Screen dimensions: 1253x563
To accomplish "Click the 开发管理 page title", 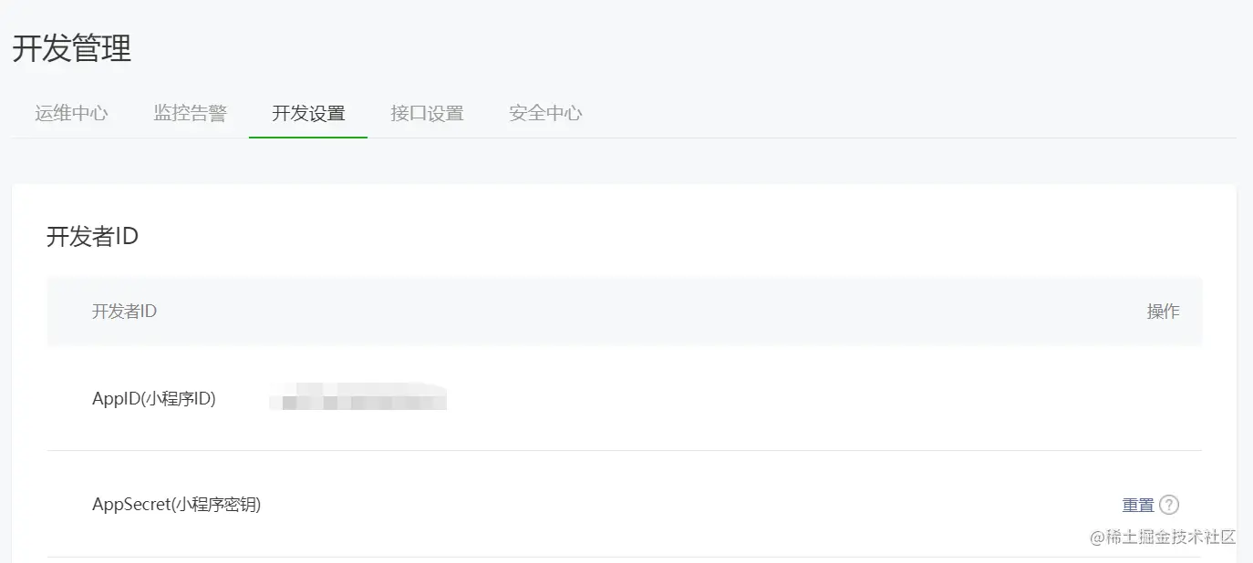I will tap(72, 48).
